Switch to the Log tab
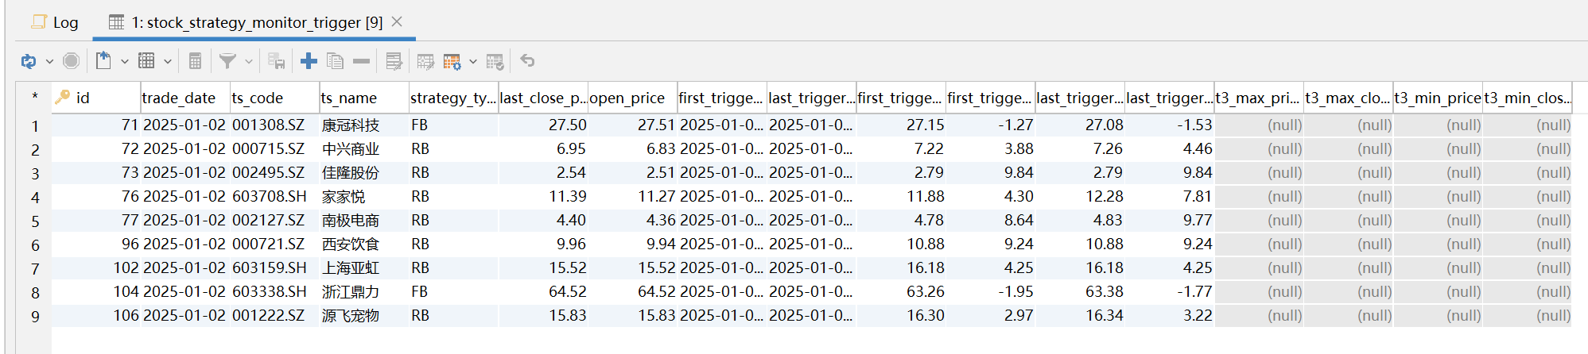 [x=56, y=22]
